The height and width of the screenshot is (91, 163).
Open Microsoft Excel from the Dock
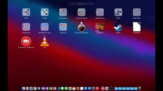click(x=50, y=88)
